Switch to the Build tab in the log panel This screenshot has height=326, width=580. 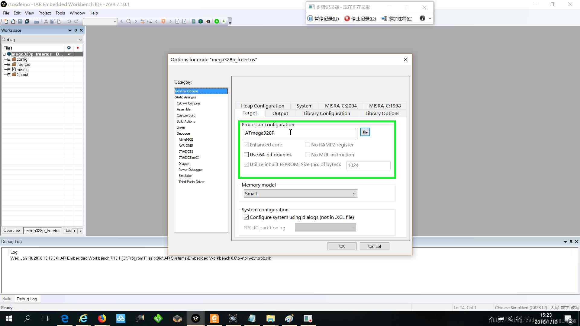(7, 299)
